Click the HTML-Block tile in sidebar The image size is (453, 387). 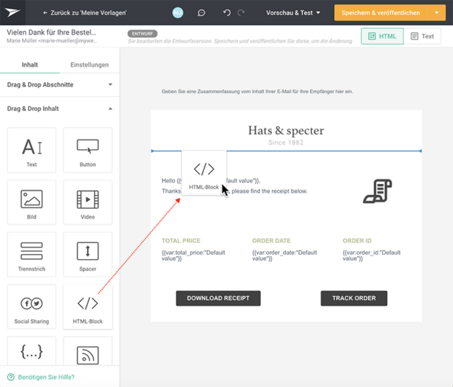pos(88,307)
